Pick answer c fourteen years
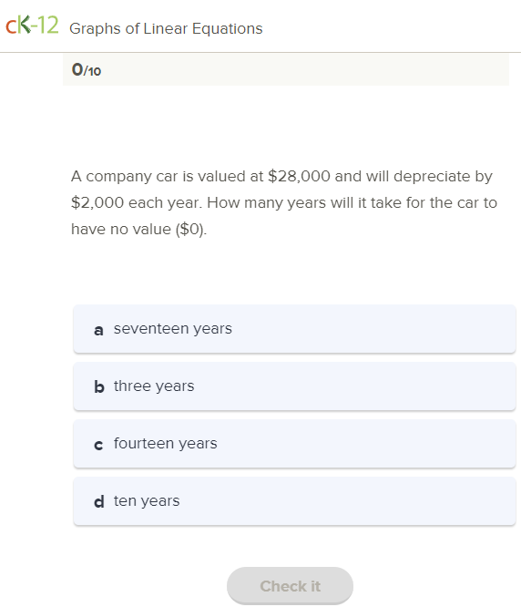The image size is (521, 607). [x=294, y=443]
